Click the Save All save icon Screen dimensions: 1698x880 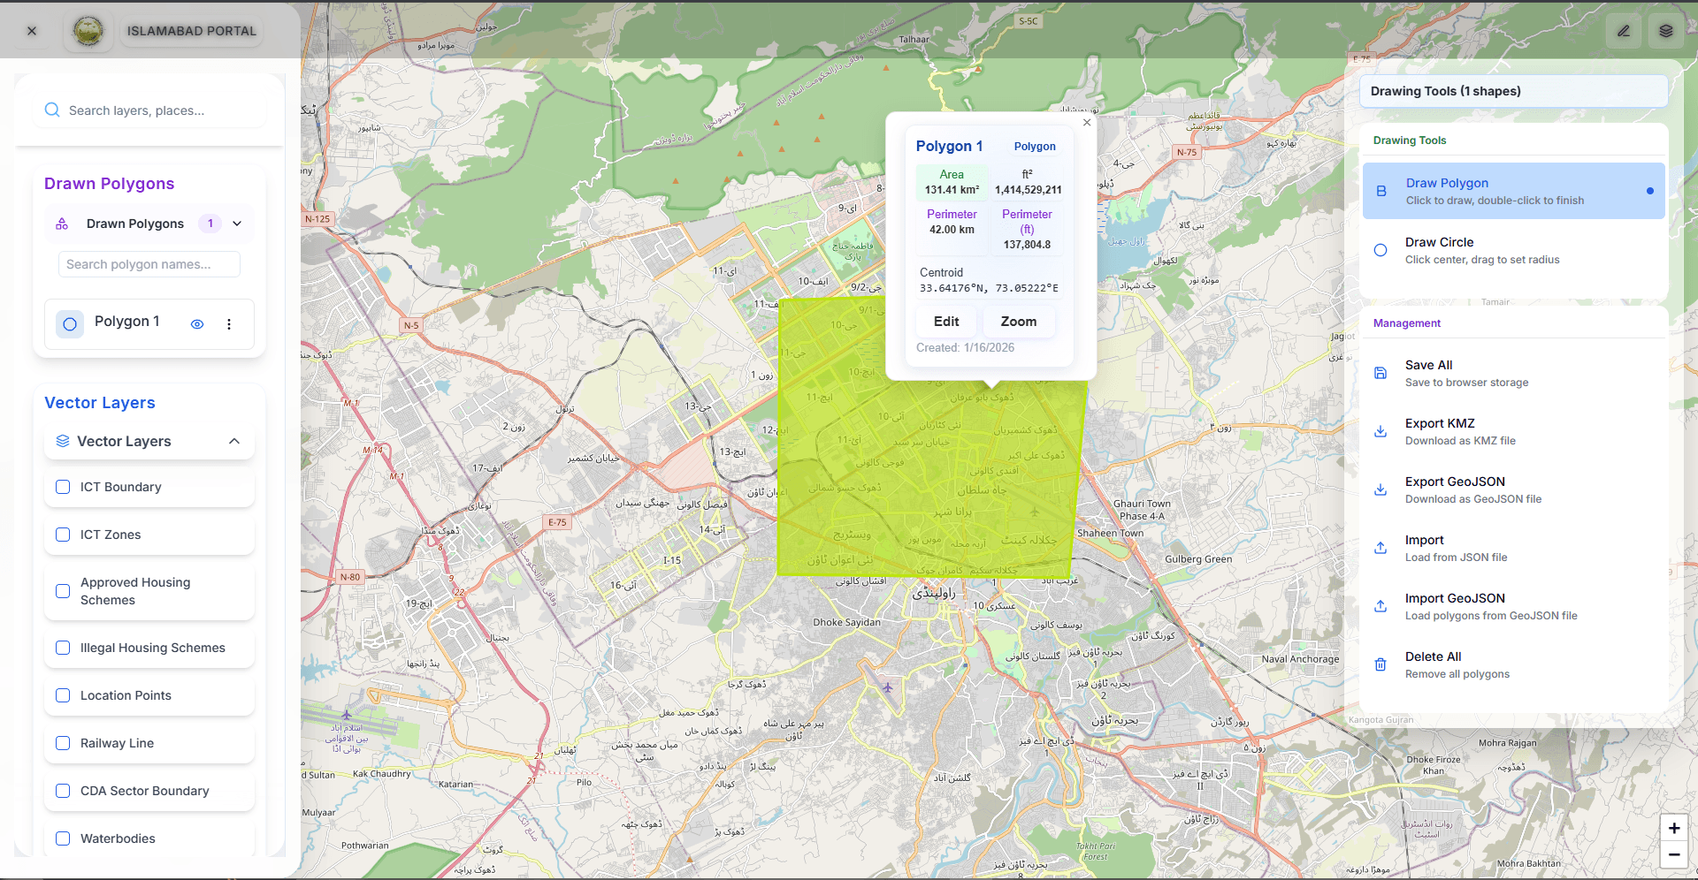pos(1381,373)
